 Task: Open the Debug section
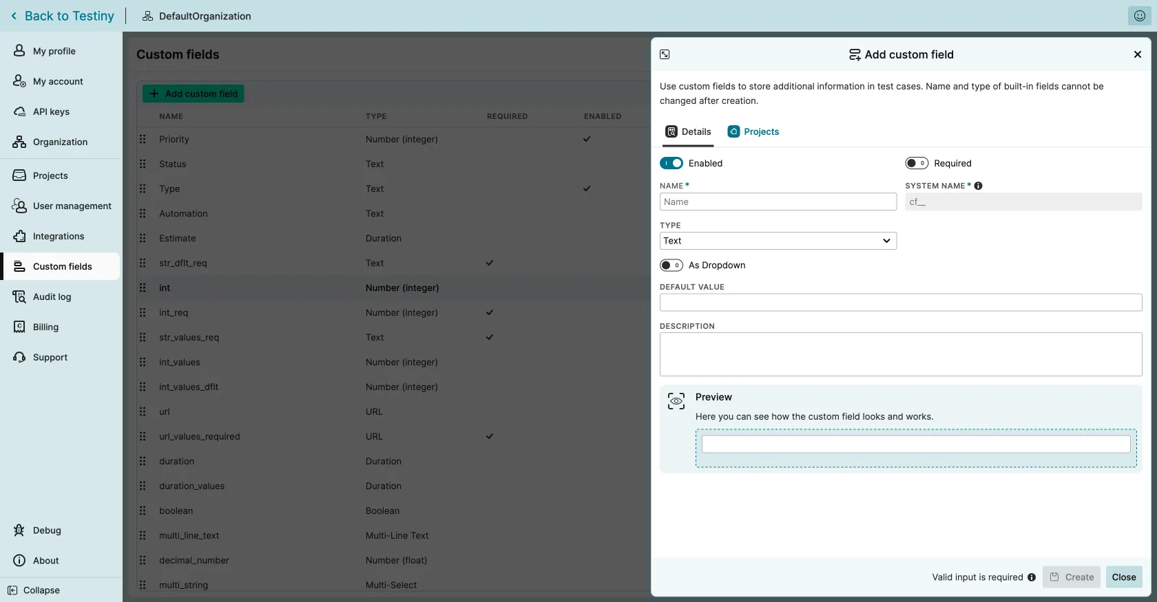point(47,530)
